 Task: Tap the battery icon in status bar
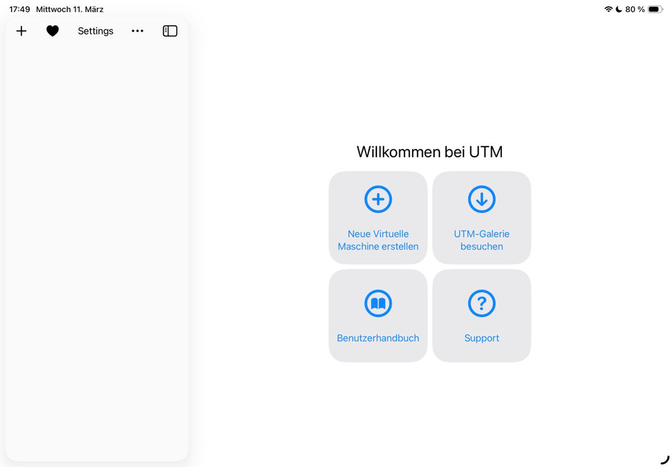coord(655,9)
